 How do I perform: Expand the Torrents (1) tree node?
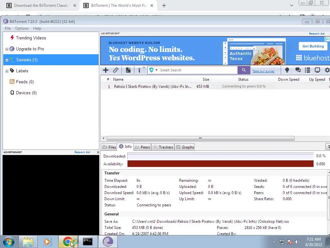(x=7, y=60)
